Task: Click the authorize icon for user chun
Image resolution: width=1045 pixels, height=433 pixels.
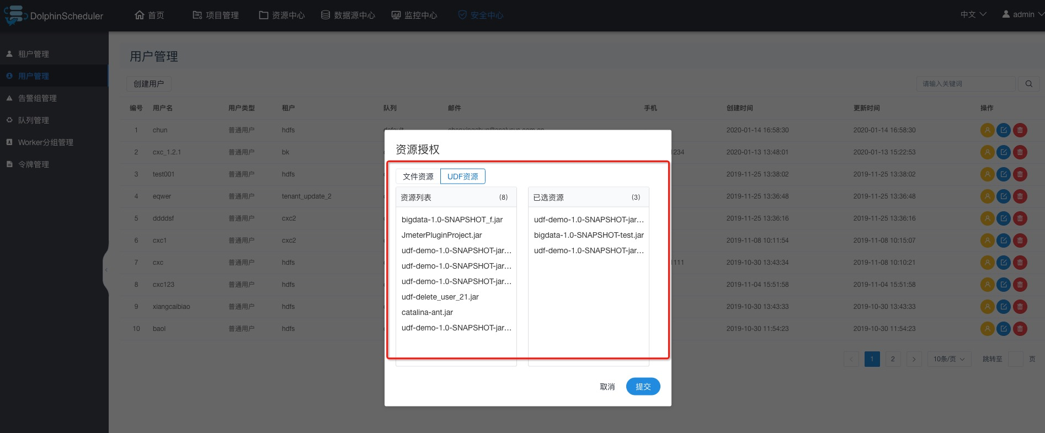Action: [x=987, y=130]
